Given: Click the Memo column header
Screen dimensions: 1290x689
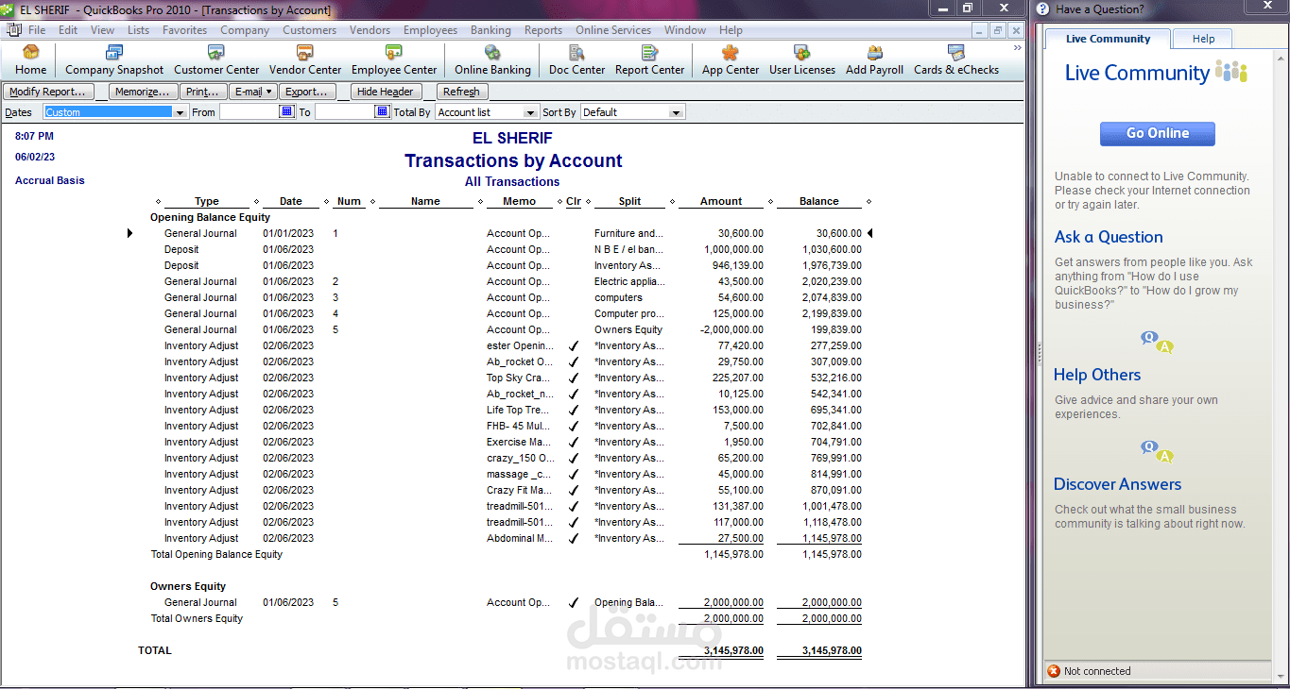Looking at the screenshot, I should click(x=519, y=201).
